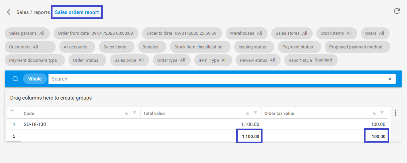Open the Order from date filter
Screen dimensions: 407x163
click(x=96, y=33)
